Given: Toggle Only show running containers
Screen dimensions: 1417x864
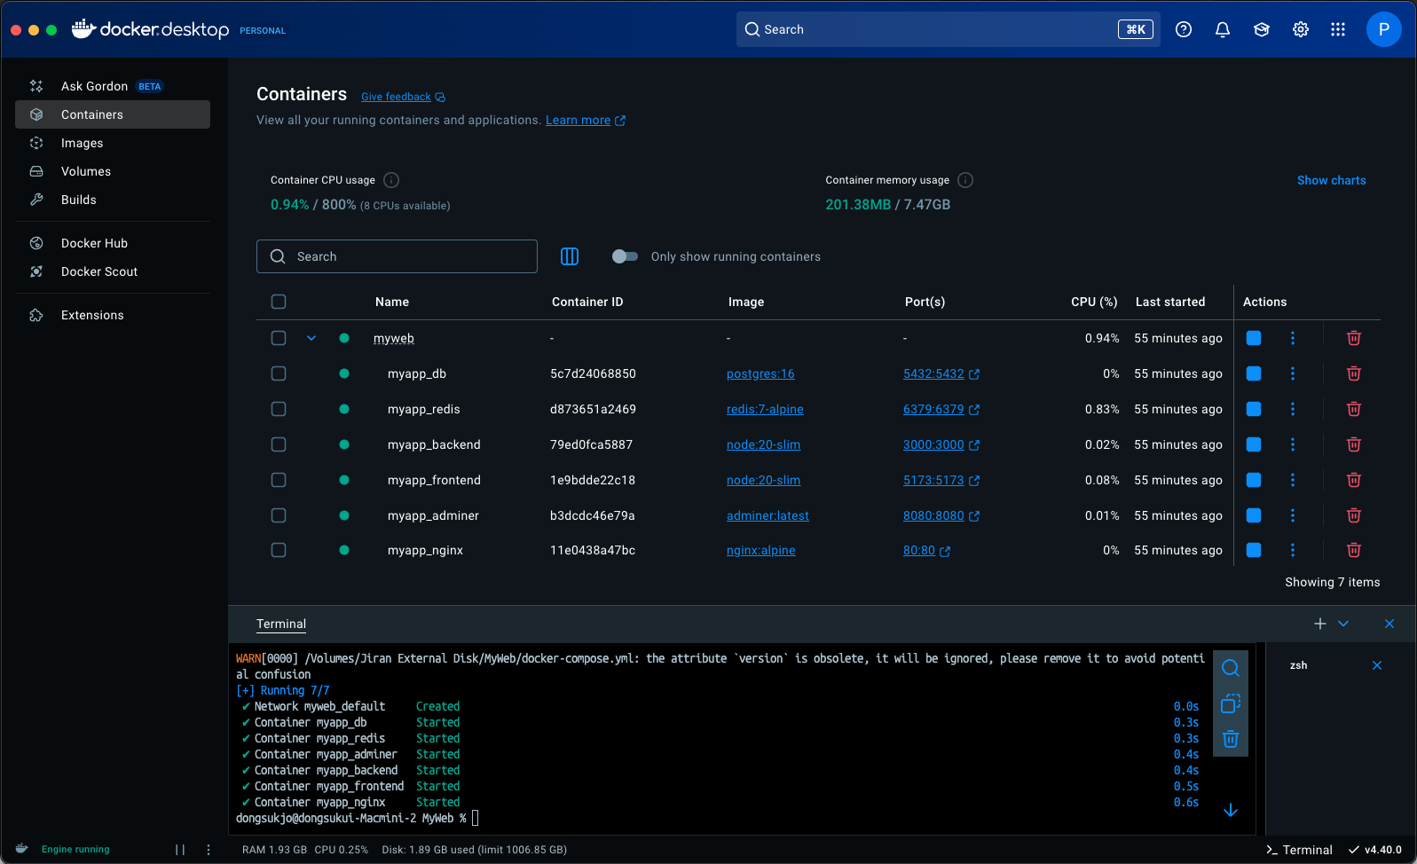Looking at the screenshot, I should coord(625,256).
